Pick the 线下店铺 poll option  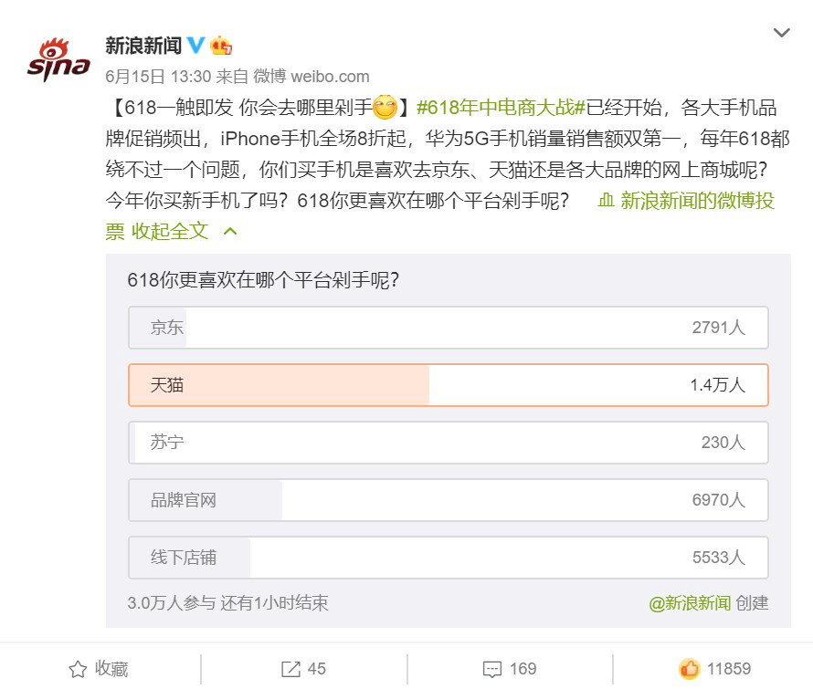[x=448, y=557]
